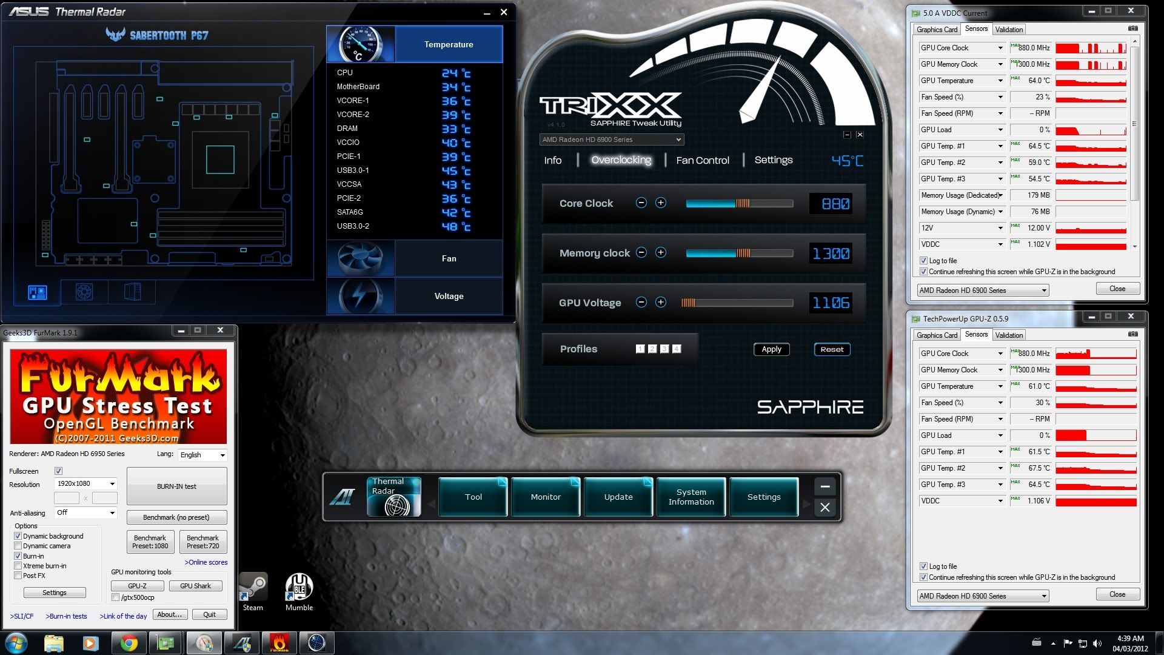Open Validation tab in upper GPU-Z
The height and width of the screenshot is (655, 1164).
pos(1009,30)
